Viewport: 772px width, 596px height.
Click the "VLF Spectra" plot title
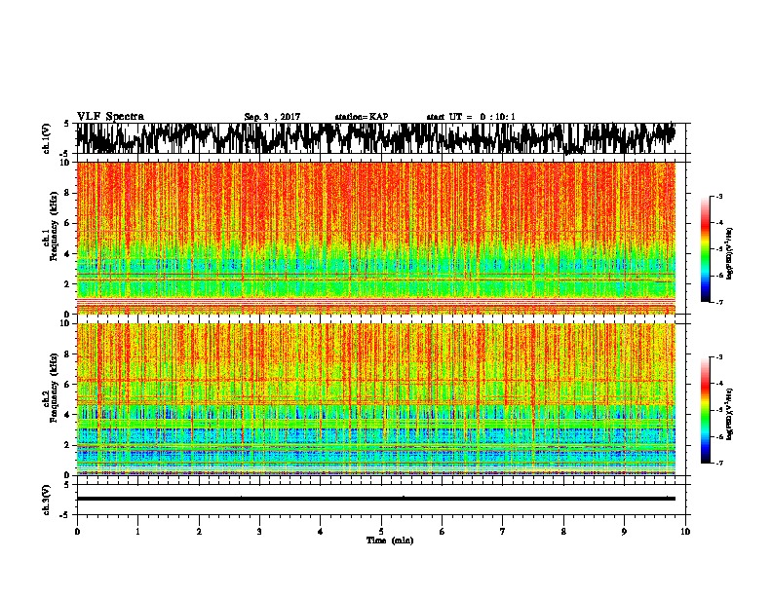click(x=110, y=117)
